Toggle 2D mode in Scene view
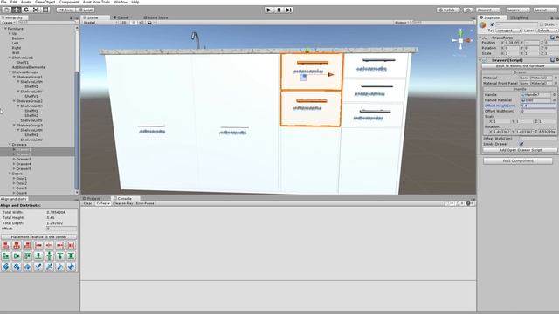Image resolution: width=559 pixels, height=314 pixels. pyautogui.click(x=124, y=23)
